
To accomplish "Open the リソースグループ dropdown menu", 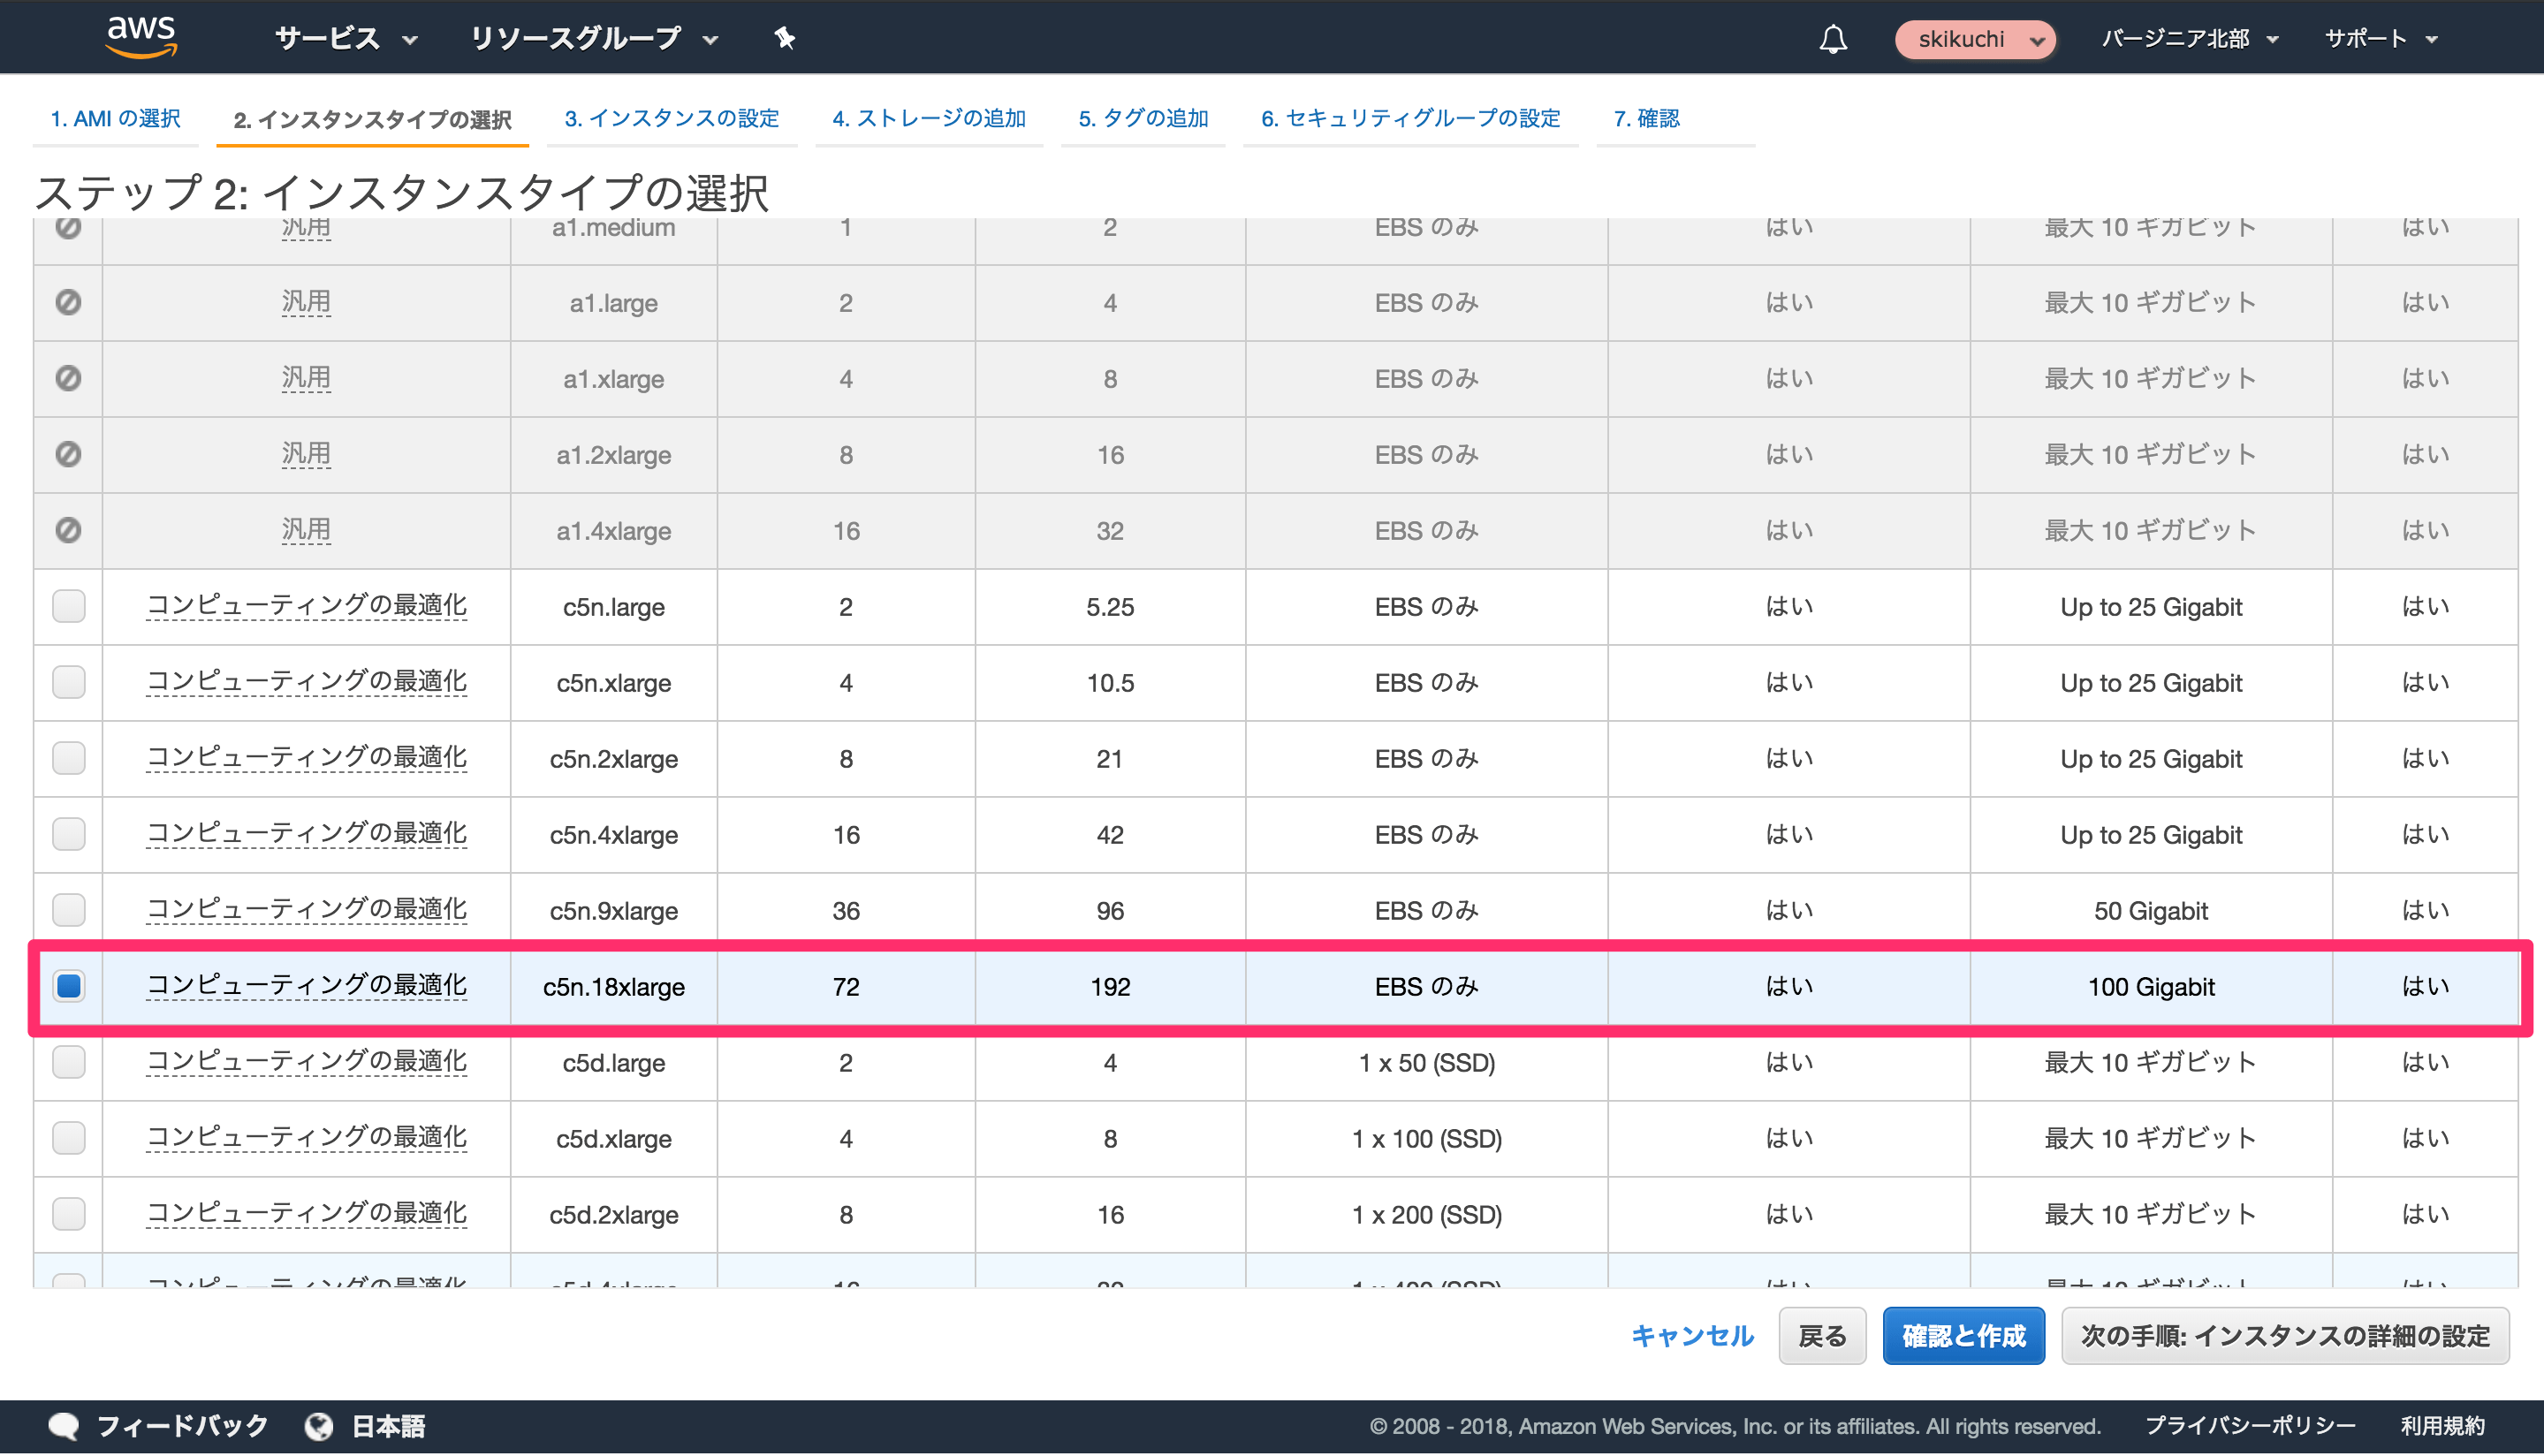I will pos(594,38).
